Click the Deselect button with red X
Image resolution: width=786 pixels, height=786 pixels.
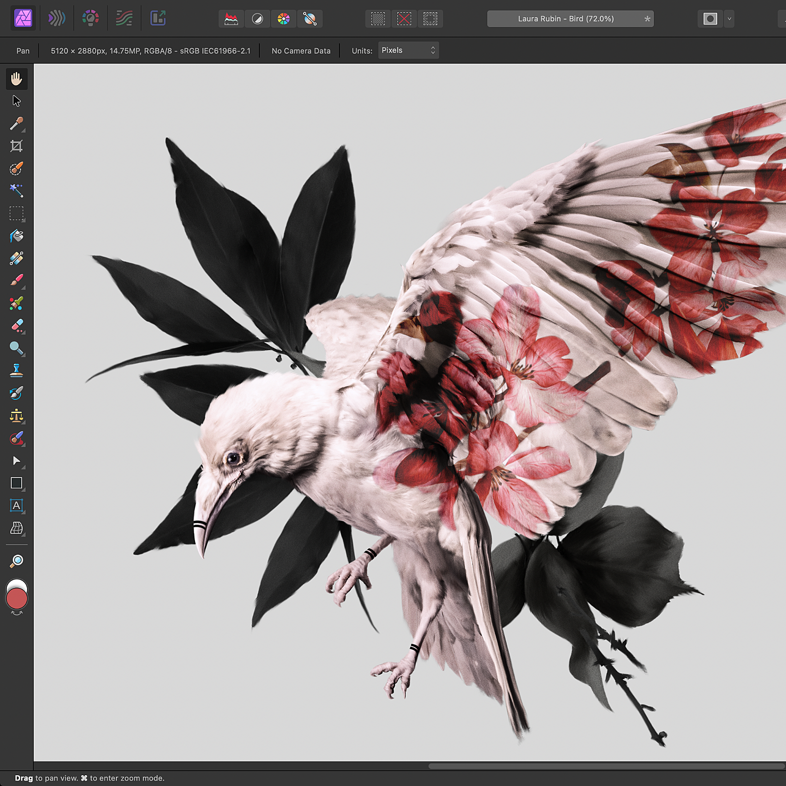point(404,19)
